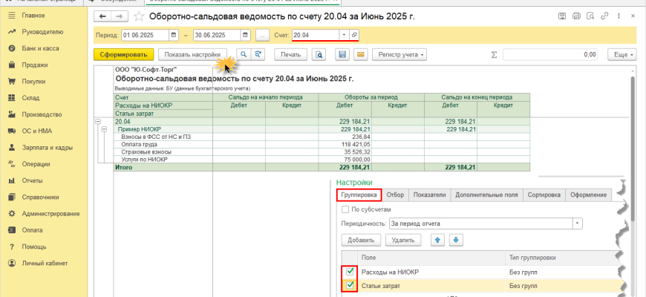Save report with the diskette icon
Image resolution: width=646 pixels, height=297 pixels.
pos(342,54)
